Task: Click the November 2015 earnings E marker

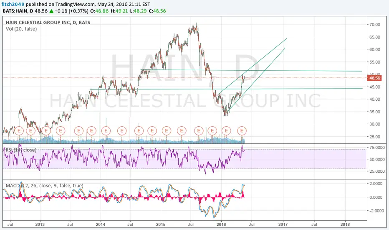Action: click(212, 130)
